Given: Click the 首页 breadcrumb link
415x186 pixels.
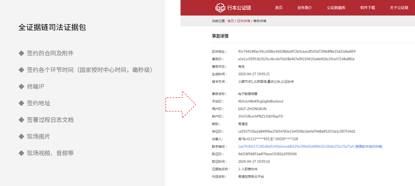Looking at the screenshot, I should coord(231,21).
